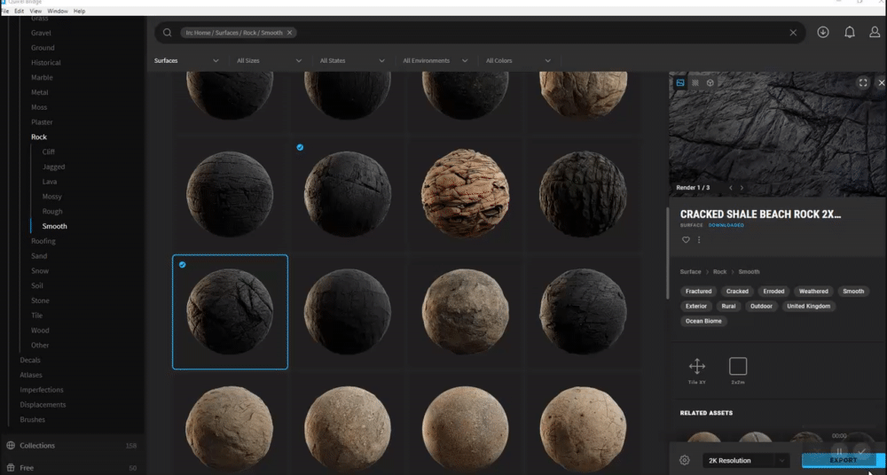Switch preview to 3D cube view icon
Image resolution: width=887 pixels, height=475 pixels.
coord(710,82)
